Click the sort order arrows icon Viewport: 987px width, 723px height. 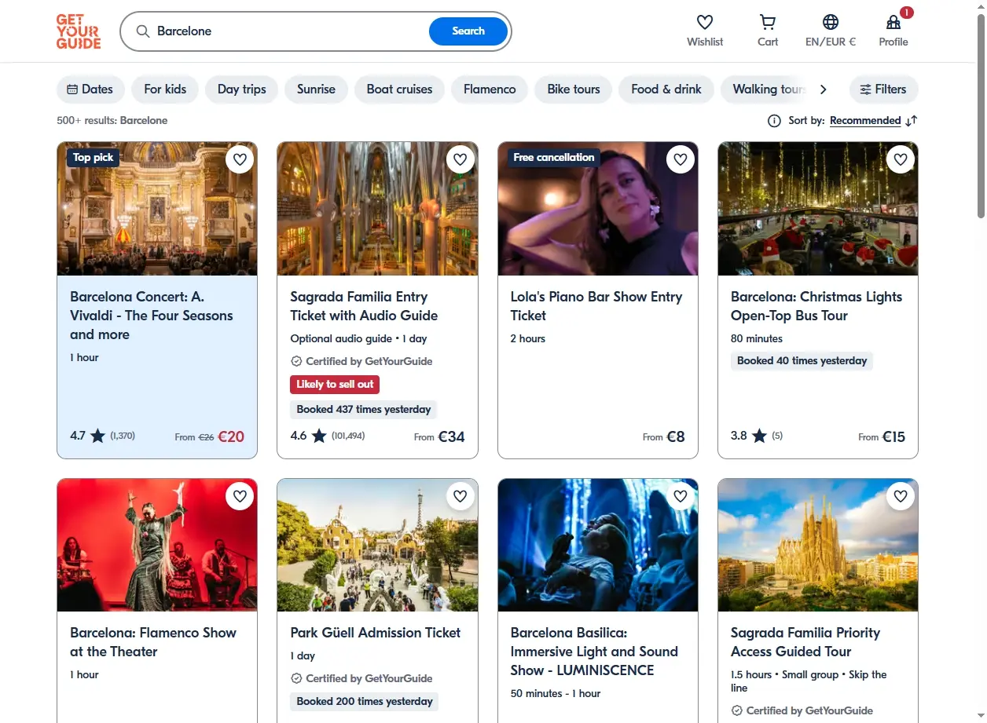912,121
